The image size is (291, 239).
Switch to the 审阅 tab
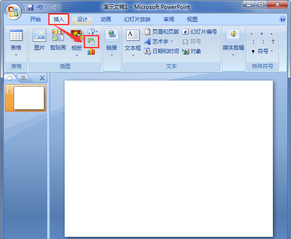pos(169,19)
